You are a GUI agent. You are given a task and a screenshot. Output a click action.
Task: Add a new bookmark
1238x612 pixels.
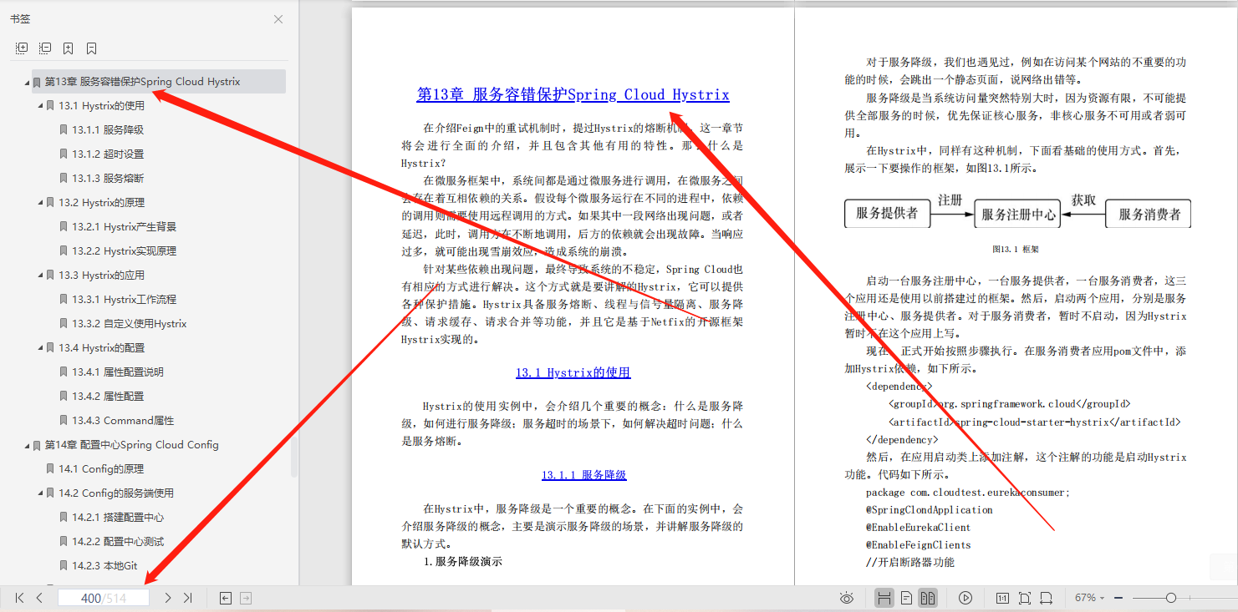pos(69,48)
